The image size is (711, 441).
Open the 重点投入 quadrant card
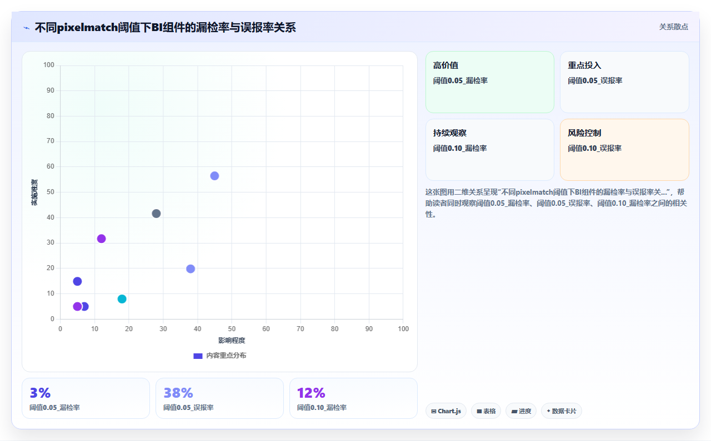click(x=624, y=82)
